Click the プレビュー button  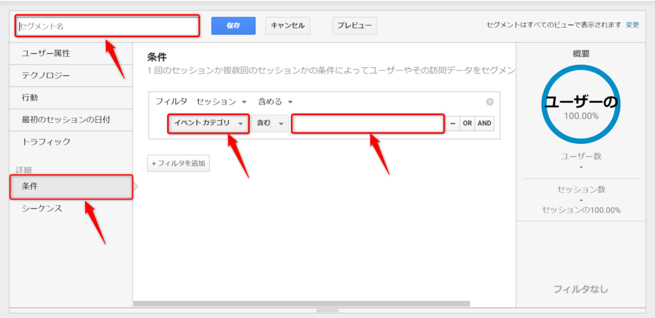[354, 26]
